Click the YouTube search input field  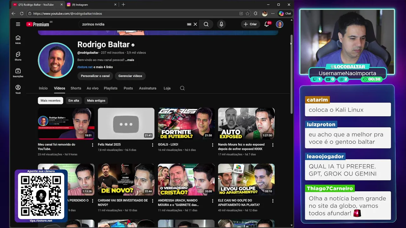pos(133,24)
